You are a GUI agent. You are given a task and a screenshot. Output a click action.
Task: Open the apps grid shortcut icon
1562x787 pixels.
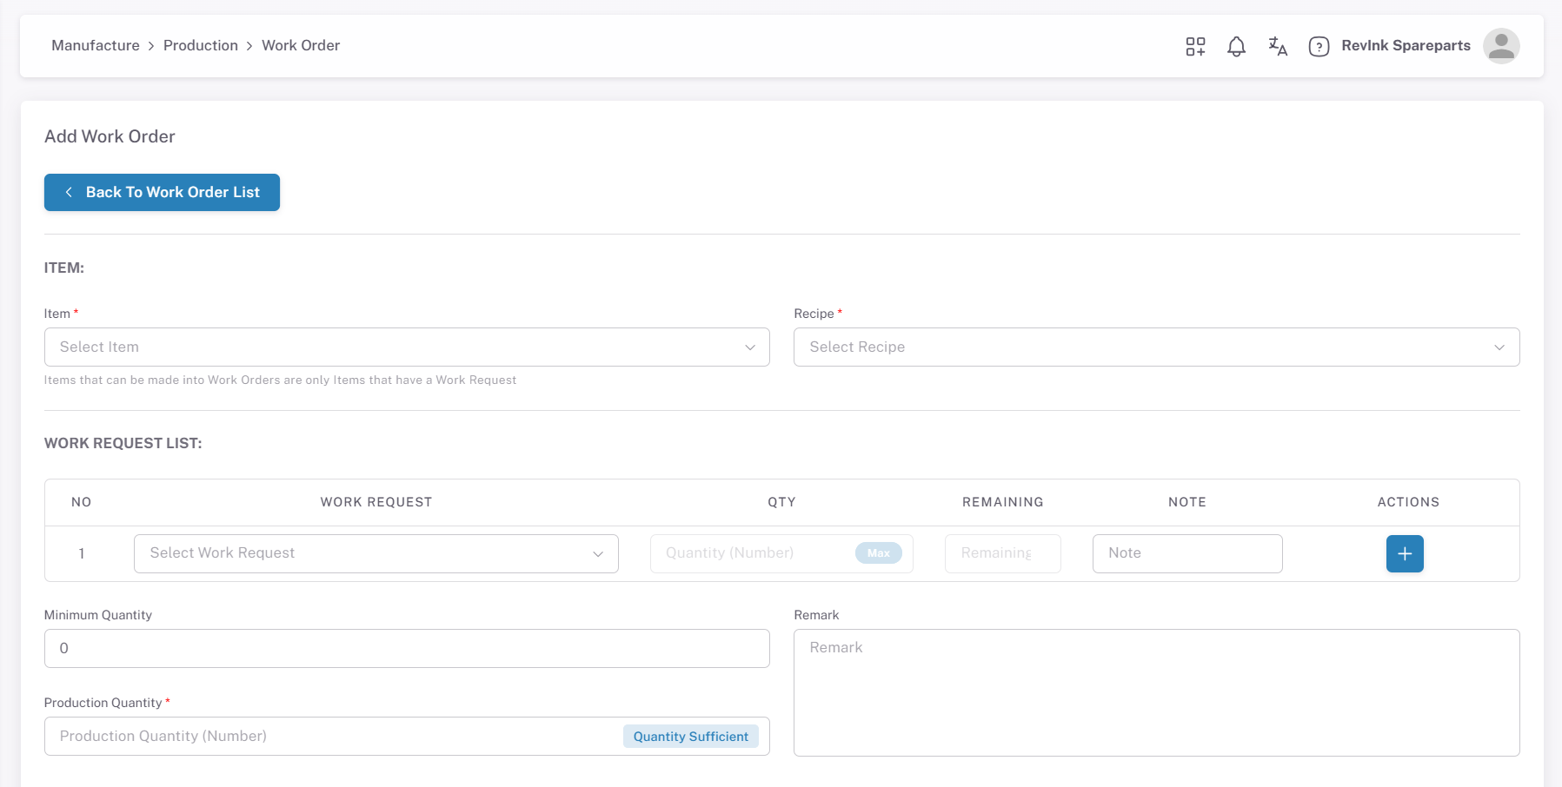[x=1195, y=46]
